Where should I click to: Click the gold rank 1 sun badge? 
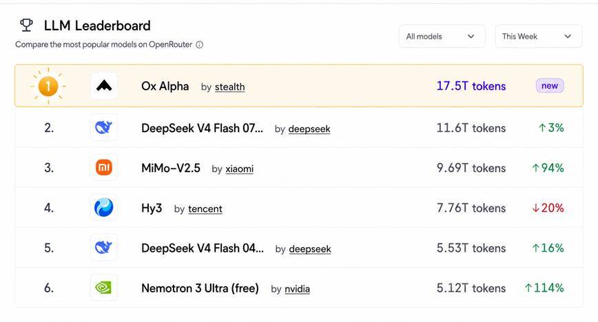coord(48,86)
